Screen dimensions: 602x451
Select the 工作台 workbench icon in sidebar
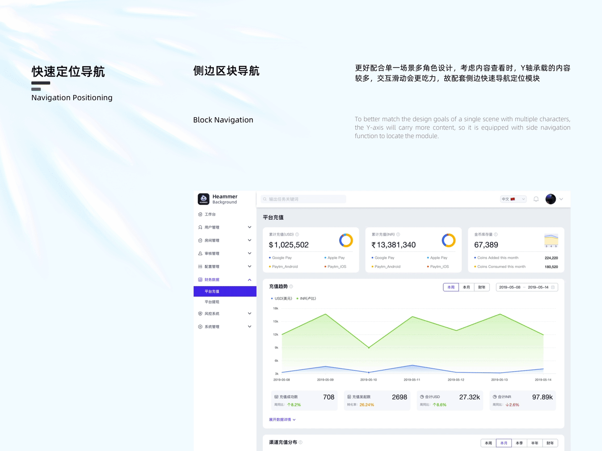200,214
